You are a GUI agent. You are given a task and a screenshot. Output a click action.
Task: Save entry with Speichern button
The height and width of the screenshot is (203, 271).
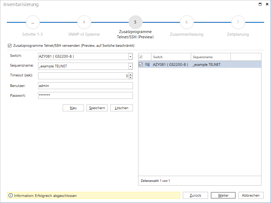[97, 108]
